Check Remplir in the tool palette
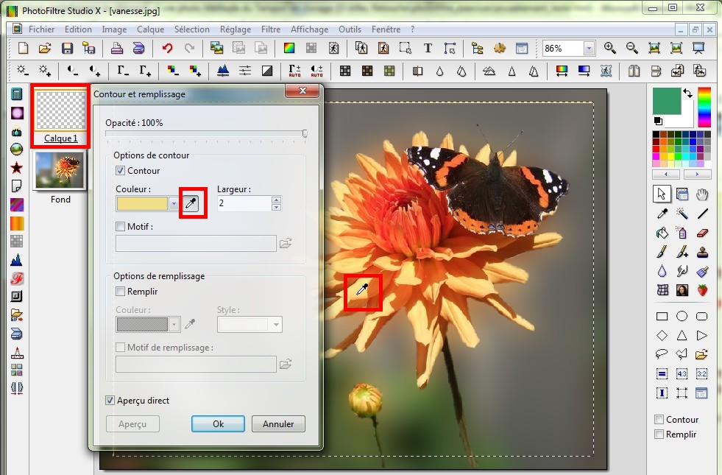Image resolution: width=722 pixels, height=475 pixels. pyautogui.click(x=659, y=434)
